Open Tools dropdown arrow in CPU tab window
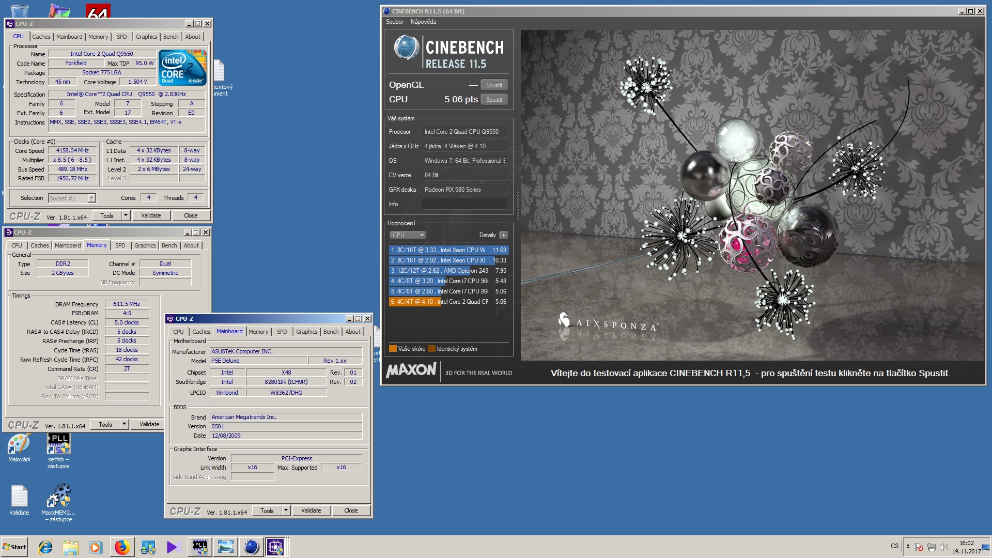The width and height of the screenshot is (992, 558). point(126,215)
